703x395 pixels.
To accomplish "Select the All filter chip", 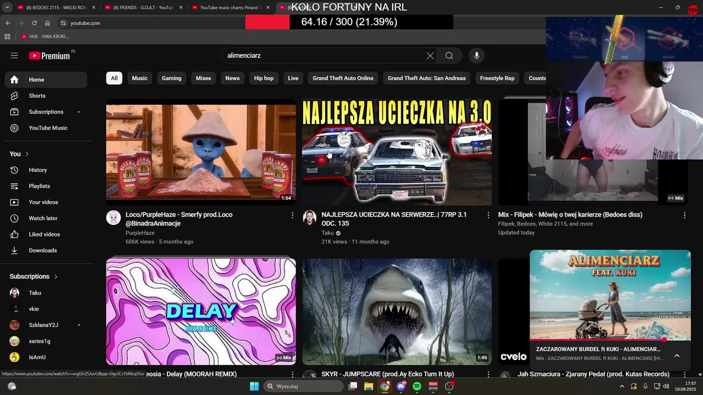I will 114,78.
